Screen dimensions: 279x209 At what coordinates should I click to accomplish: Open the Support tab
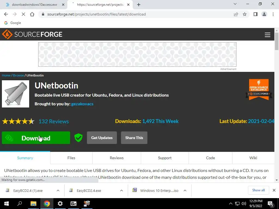pyautogui.click(x=165, y=158)
